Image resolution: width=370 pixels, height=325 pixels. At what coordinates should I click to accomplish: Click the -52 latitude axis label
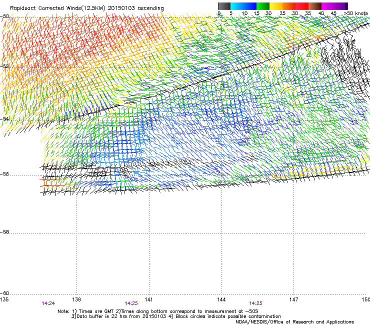tap(4, 66)
